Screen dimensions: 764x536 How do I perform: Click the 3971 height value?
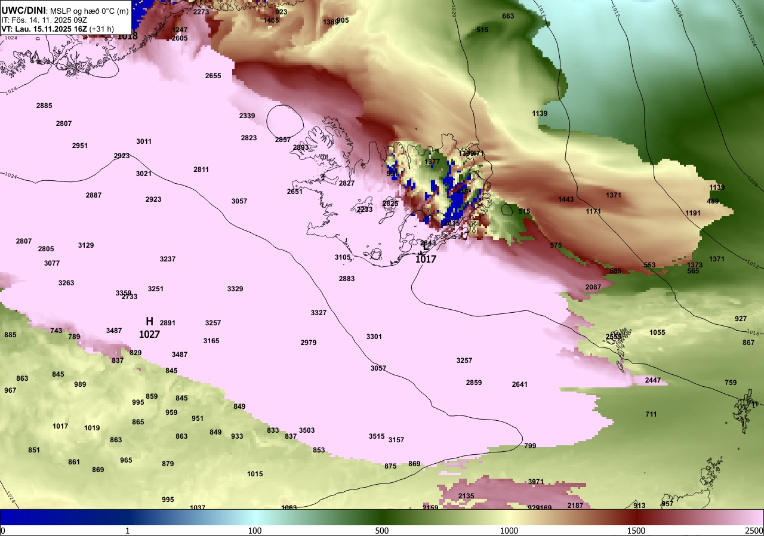click(536, 482)
